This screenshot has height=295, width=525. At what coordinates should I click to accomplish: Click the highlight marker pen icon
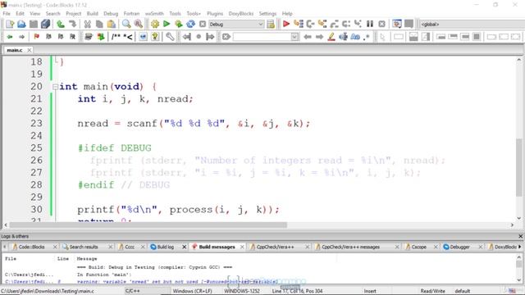pos(331,36)
